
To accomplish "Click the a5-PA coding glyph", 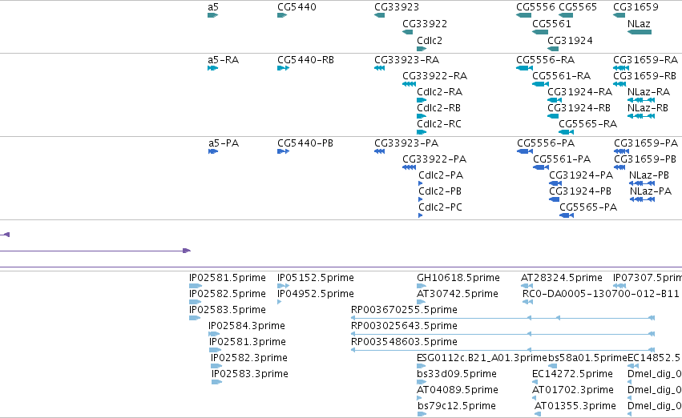I will tap(213, 151).
